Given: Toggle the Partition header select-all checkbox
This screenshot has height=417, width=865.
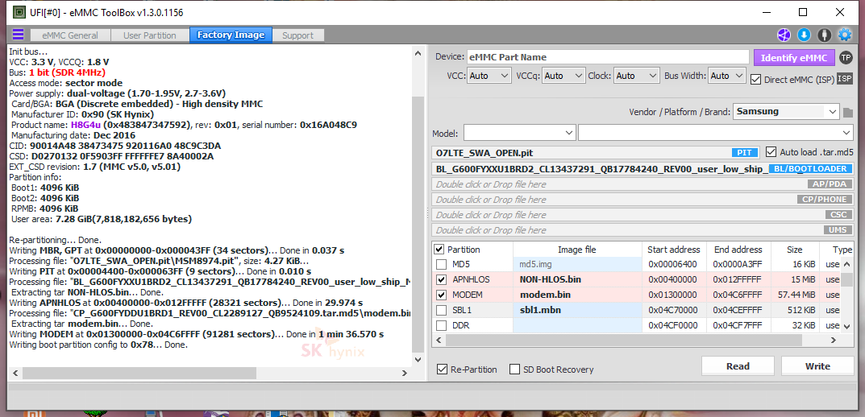Looking at the screenshot, I should pyautogui.click(x=439, y=249).
